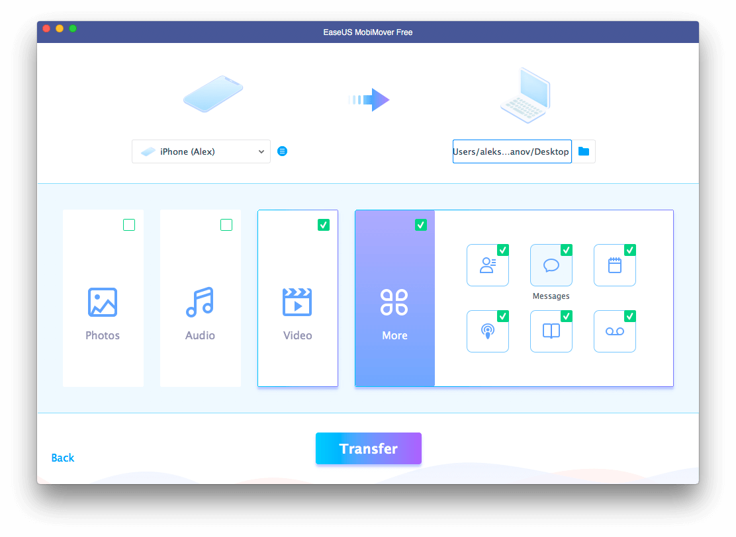736x537 pixels.
Task: Open the blue folder browse icon
Action: [x=584, y=151]
